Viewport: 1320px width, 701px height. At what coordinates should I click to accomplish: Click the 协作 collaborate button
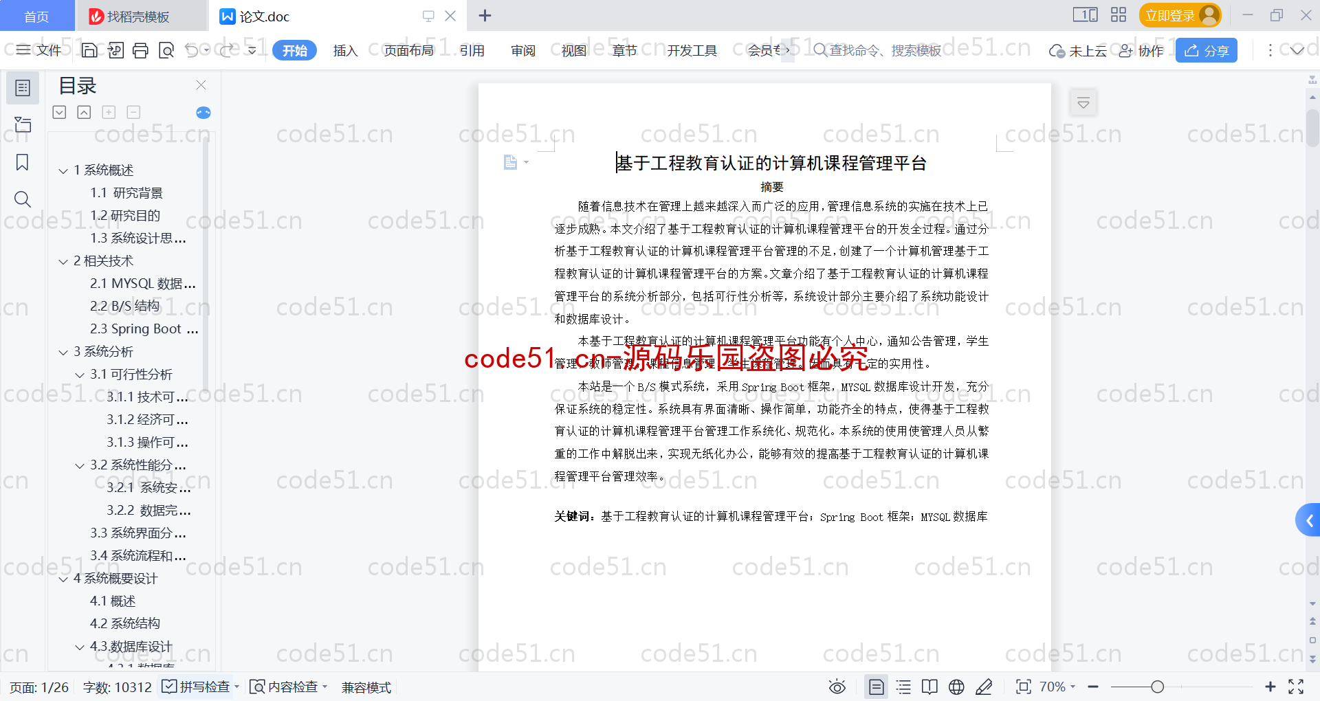coord(1141,50)
